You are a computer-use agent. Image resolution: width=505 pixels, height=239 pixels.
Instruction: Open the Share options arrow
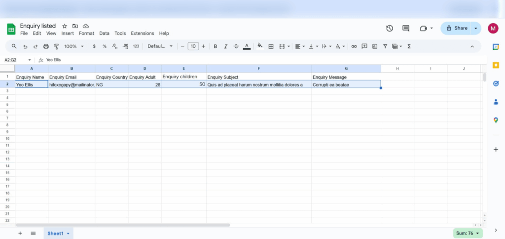point(476,28)
